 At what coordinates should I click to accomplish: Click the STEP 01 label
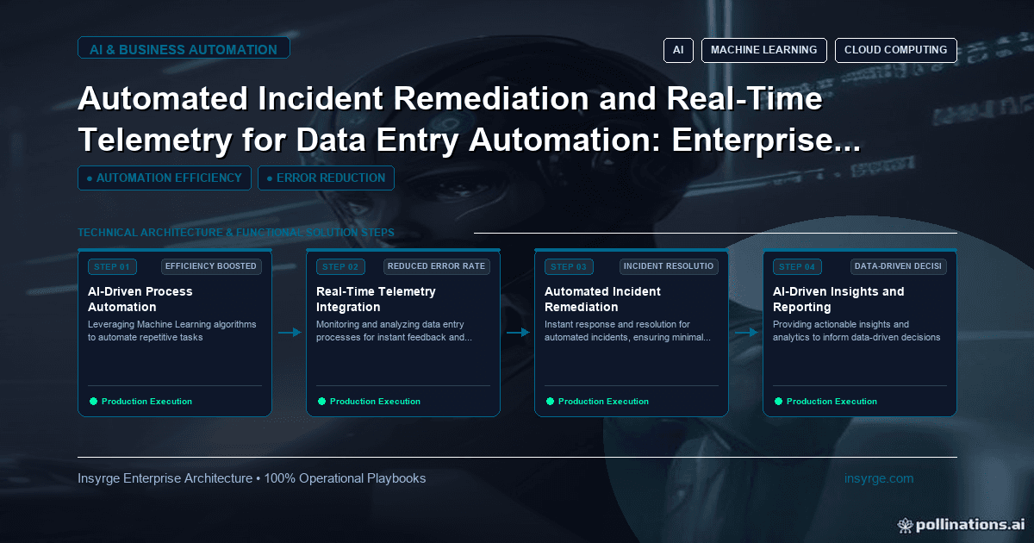(x=113, y=266)
